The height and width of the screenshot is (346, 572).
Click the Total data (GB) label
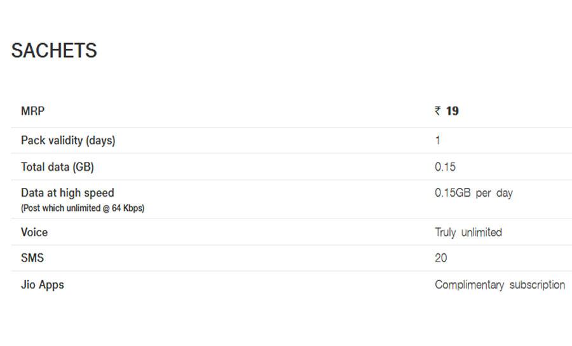pos(58,167)
